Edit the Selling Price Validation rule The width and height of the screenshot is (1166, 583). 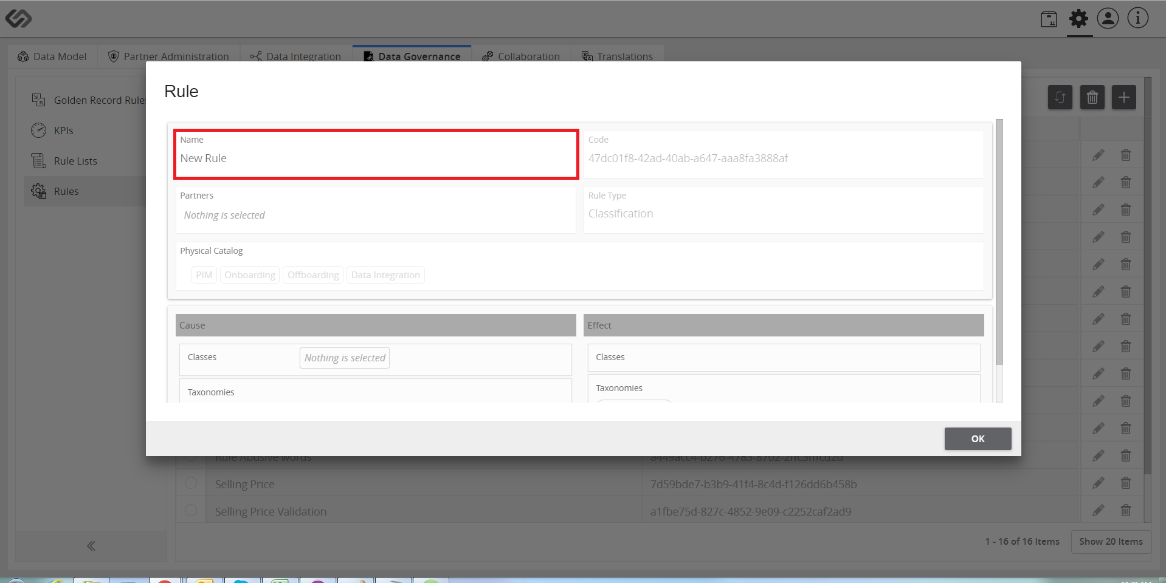1098,511
